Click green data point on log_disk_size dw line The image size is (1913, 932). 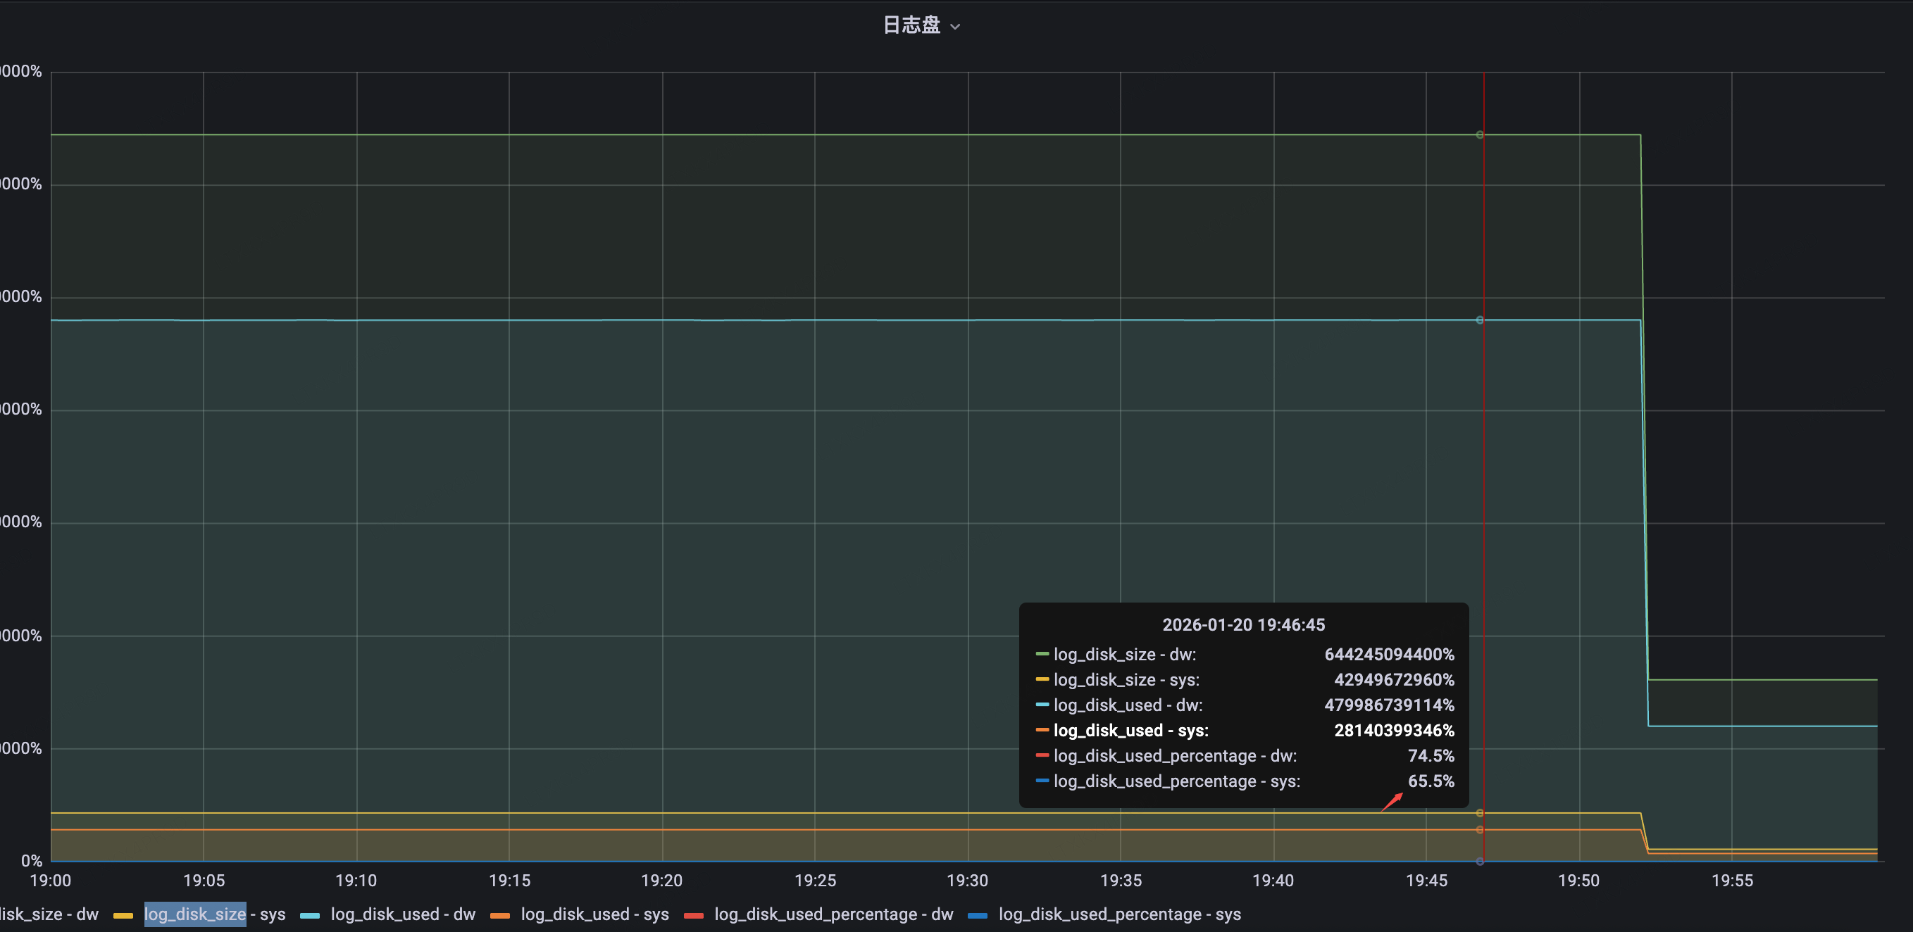click(x=1480, y=135)
